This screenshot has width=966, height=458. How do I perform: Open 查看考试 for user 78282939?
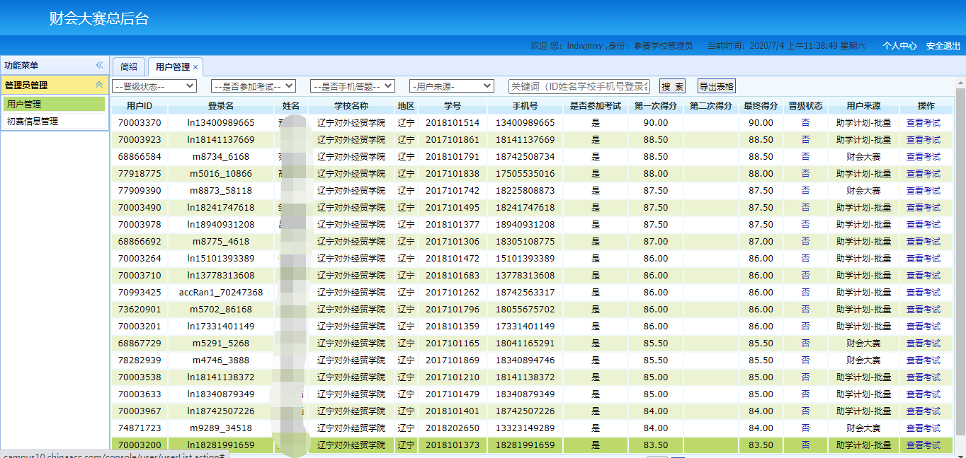[x=924, y=360]
